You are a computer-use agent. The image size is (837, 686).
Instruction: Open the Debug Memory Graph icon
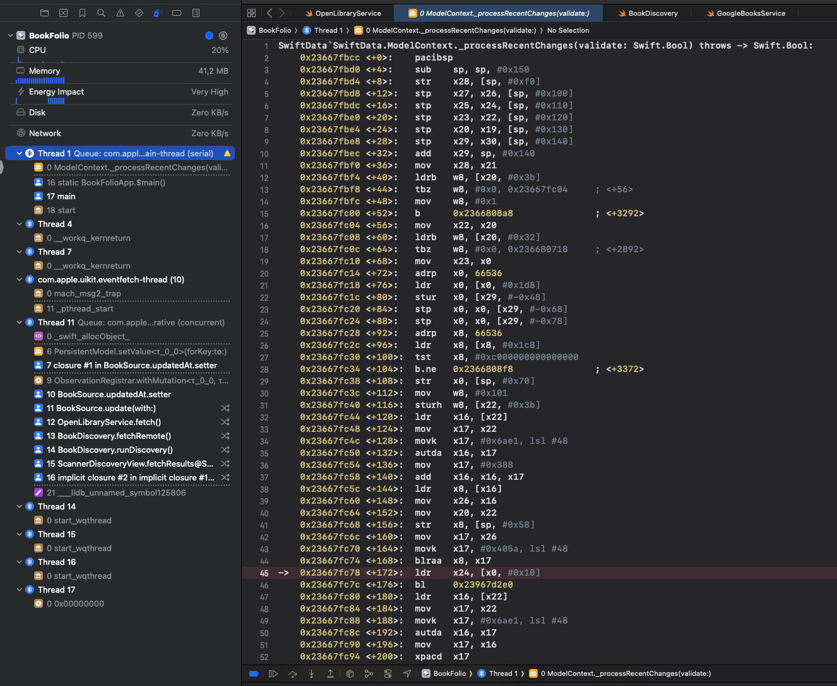pos(369,673)
